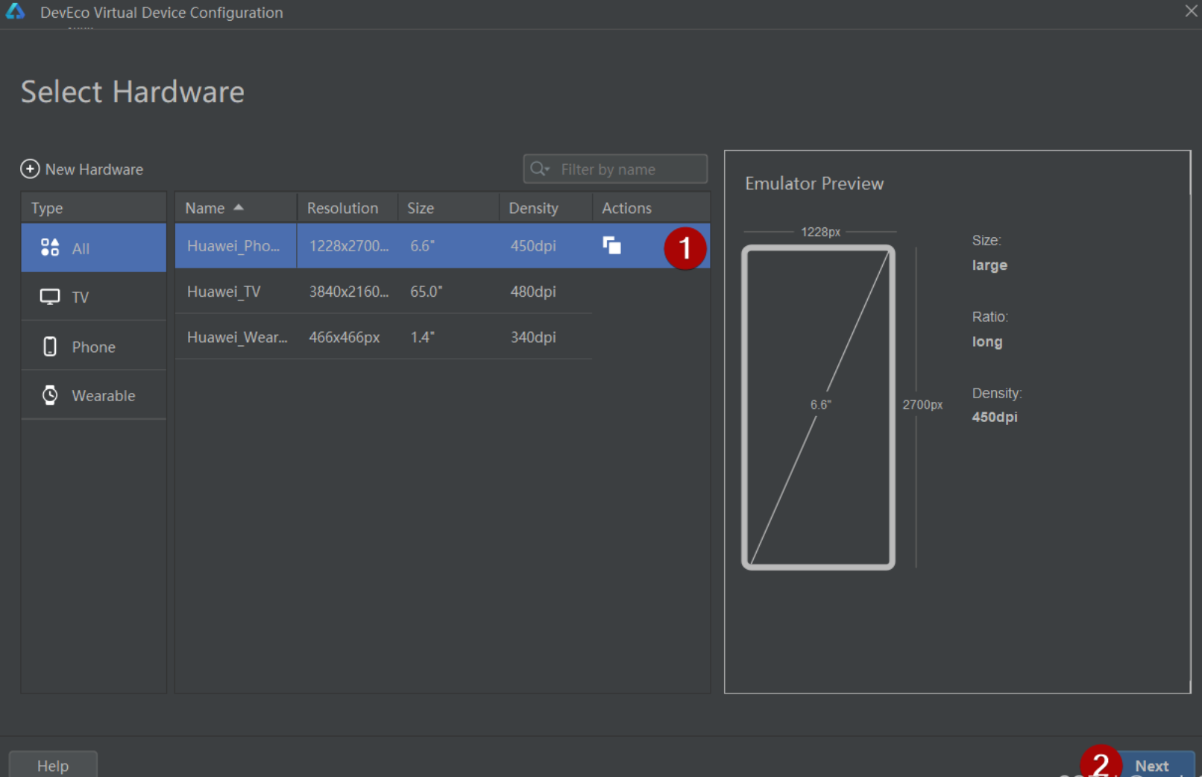Viewport: 1202px width, 777px height.
Task: Click the 450dpi density cell in table
Action: (533, 245)
